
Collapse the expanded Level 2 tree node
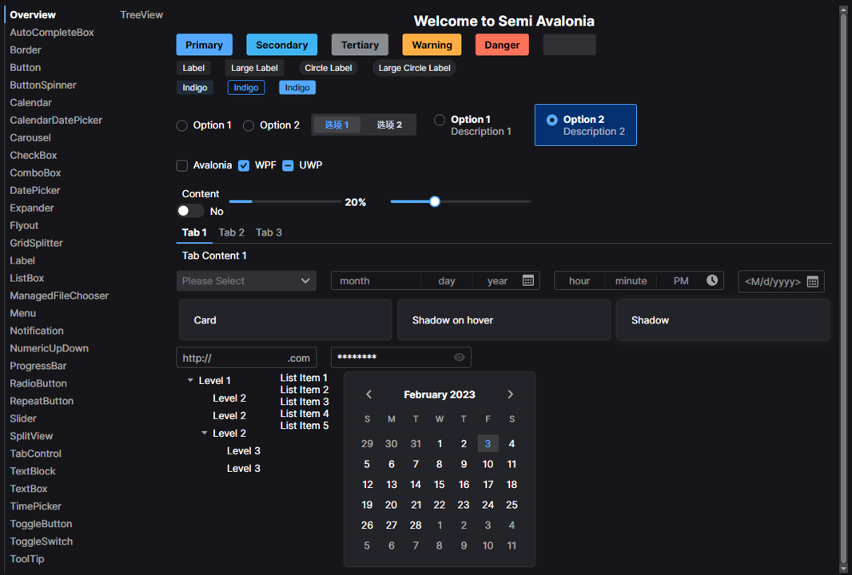205,433
